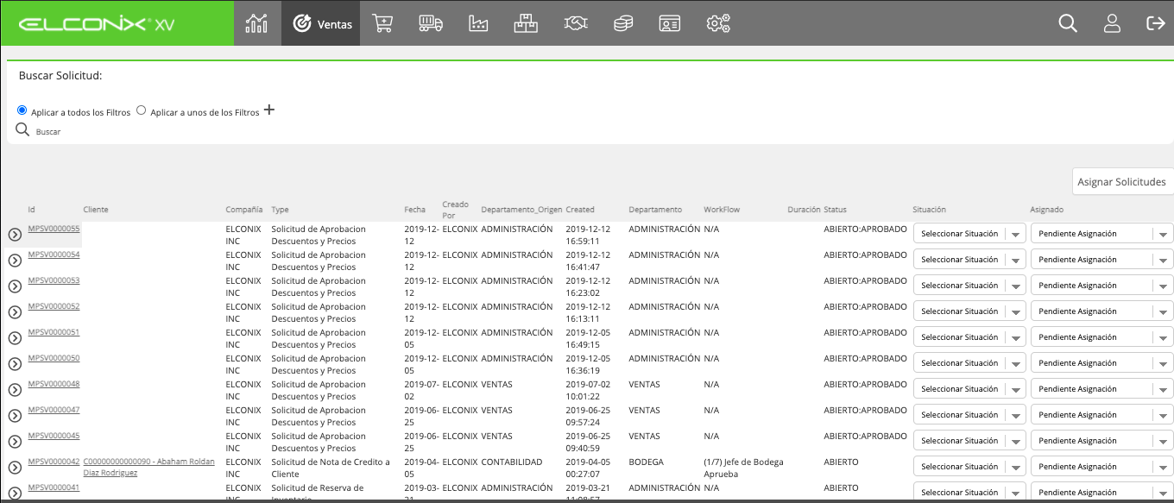The image size is (1174, 503).
Task: Expand row MPSV0000048 with its arrow icon
Action: pyautogui.click(x=15, y=389)
